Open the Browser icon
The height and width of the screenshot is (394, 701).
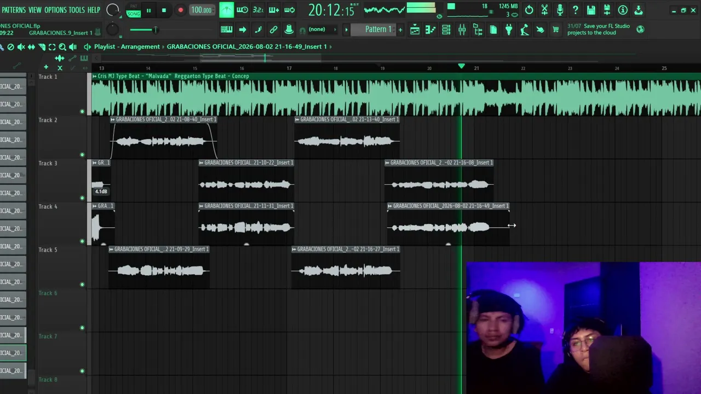(x=478, y=30)
